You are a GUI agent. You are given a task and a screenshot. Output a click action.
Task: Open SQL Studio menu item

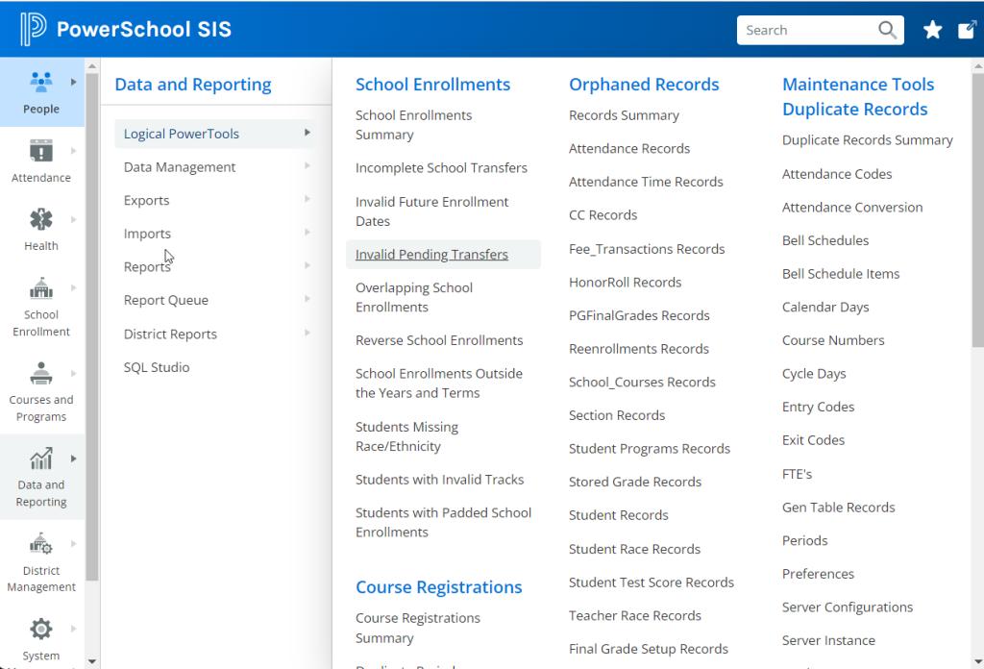click(x=157, y=367)
